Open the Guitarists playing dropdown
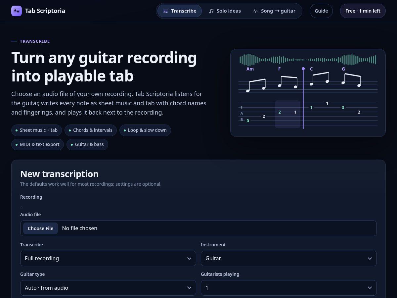 (289, 288)
